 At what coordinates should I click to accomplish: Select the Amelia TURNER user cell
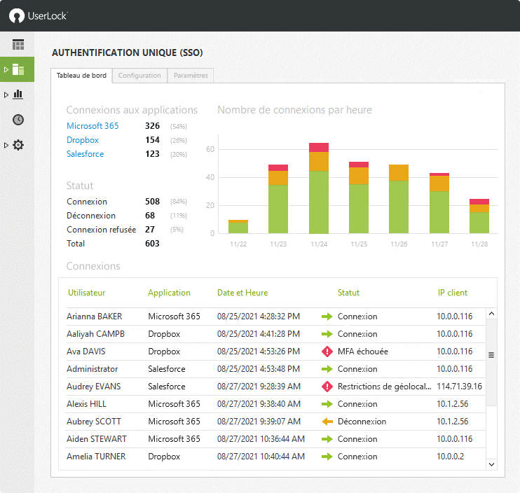(x=96, y=457)
